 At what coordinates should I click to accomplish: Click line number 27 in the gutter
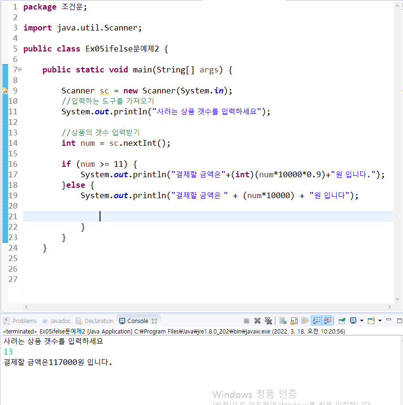pyautogui.click(x=13, y=279)
